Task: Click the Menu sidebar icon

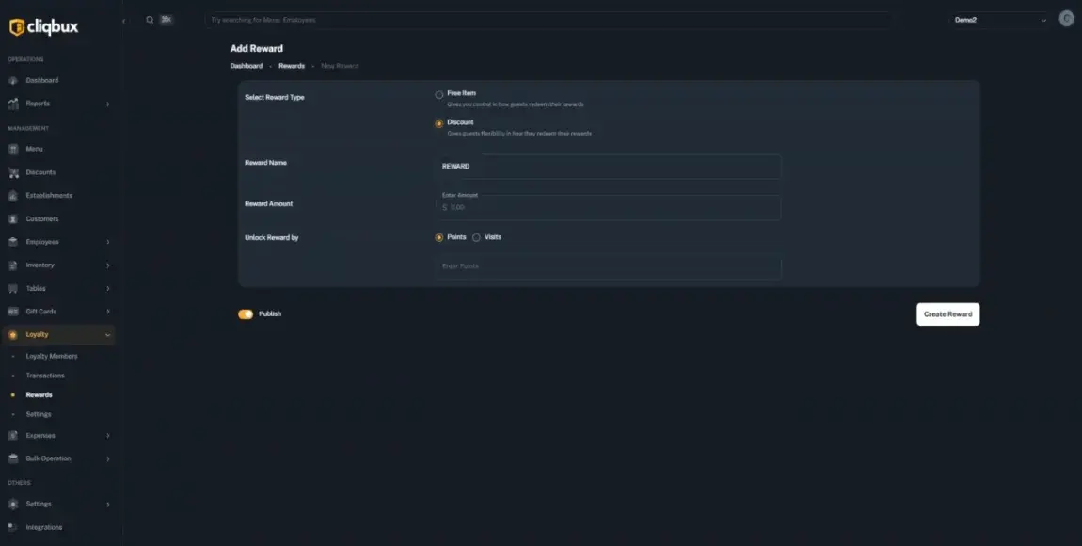Action: pos(12,149)
